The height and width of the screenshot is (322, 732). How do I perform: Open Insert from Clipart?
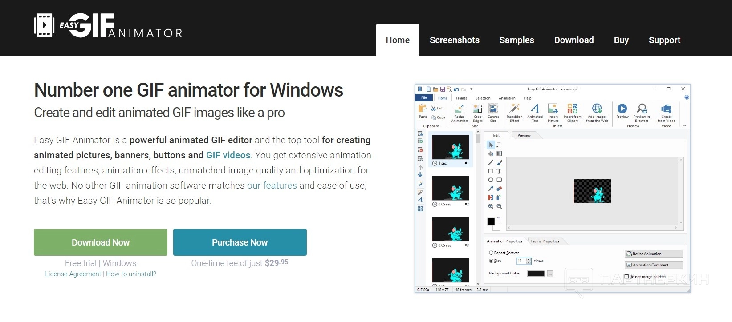[572, 113]
